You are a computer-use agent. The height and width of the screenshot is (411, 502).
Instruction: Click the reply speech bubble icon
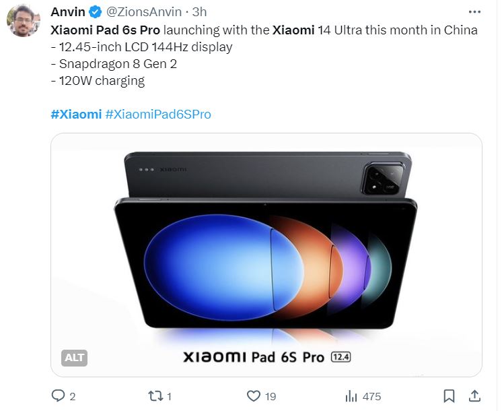click(59, 396)
